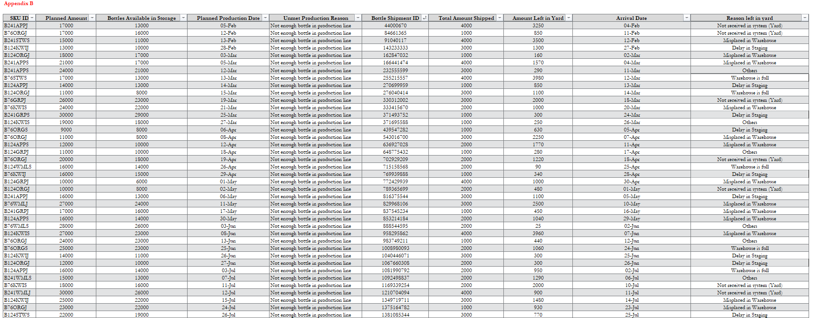Select Planned Production Date cell 28-Feb
This screenshot has height=318, width=816.
click(228, 48)
